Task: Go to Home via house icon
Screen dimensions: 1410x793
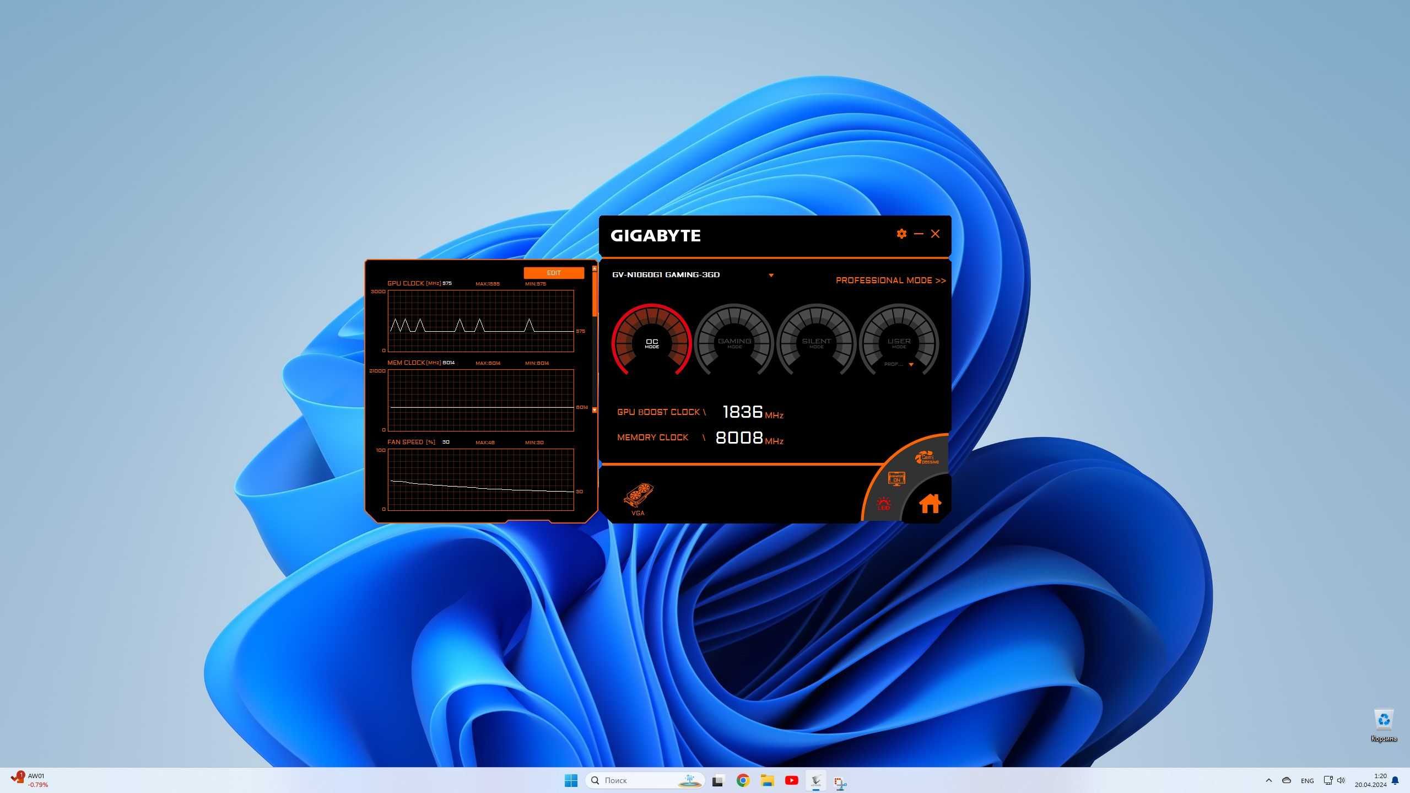Action: [930, 503]
